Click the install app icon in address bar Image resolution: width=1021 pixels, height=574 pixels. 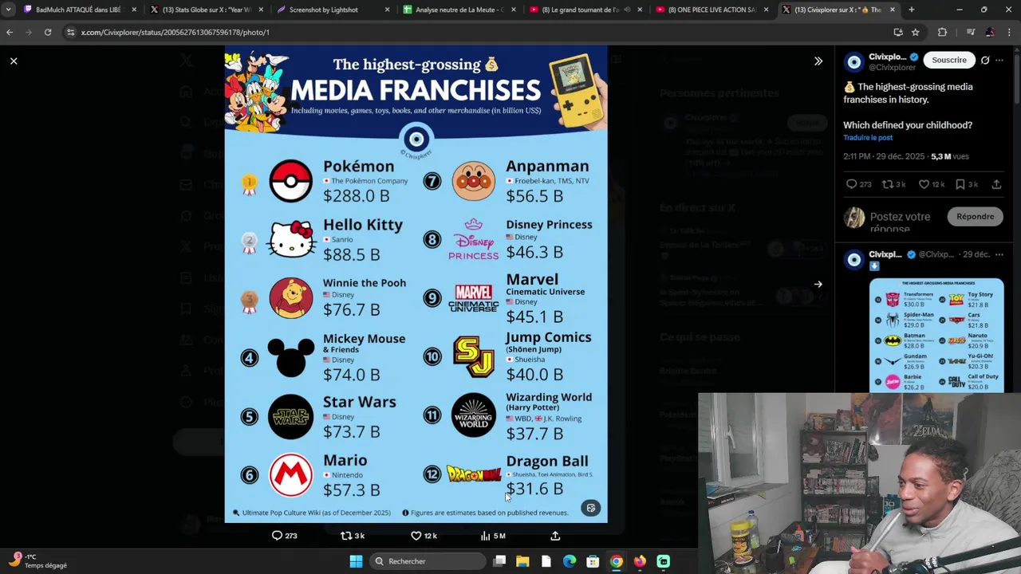tap(897, 32)
